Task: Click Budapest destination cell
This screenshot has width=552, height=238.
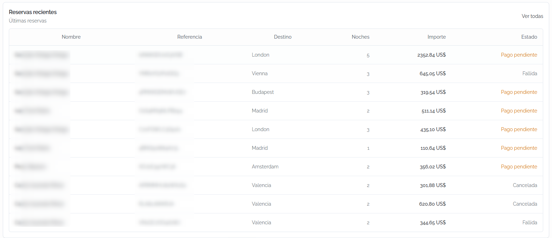Action: tap(263, 92)
